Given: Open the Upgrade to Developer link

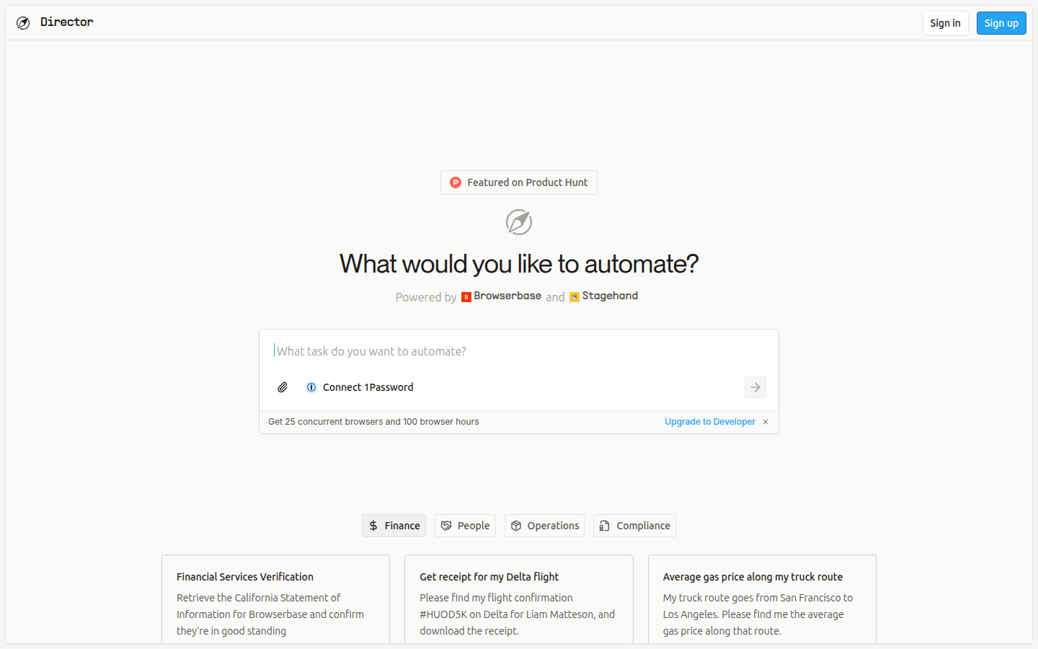Looking at the screenshot, I should (709, 422).
